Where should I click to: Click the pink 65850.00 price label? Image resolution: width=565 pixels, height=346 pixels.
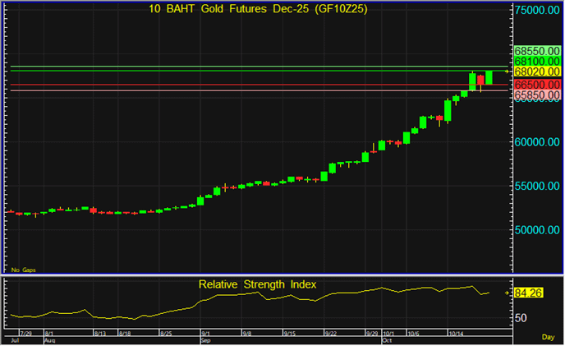pos(537,95)
